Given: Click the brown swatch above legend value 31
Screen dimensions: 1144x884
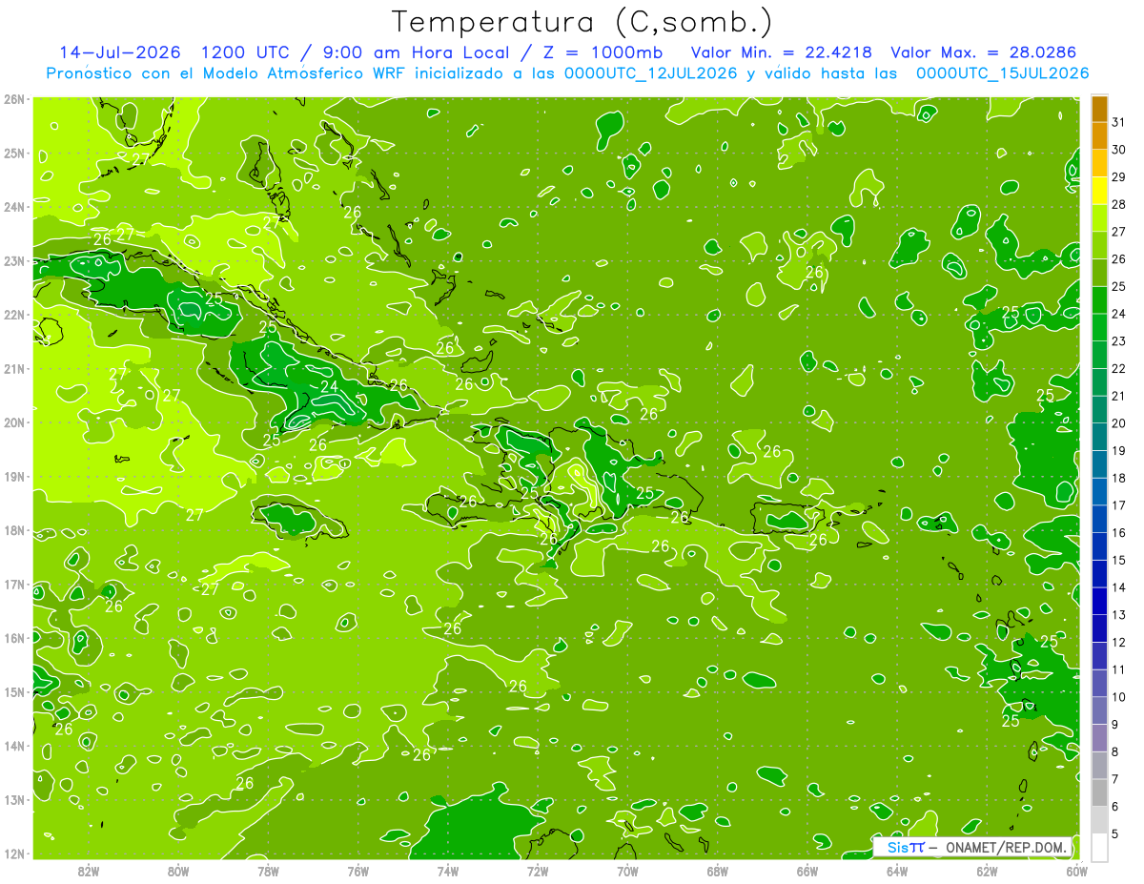Looking at the screenshot, I should (1099, 110).
